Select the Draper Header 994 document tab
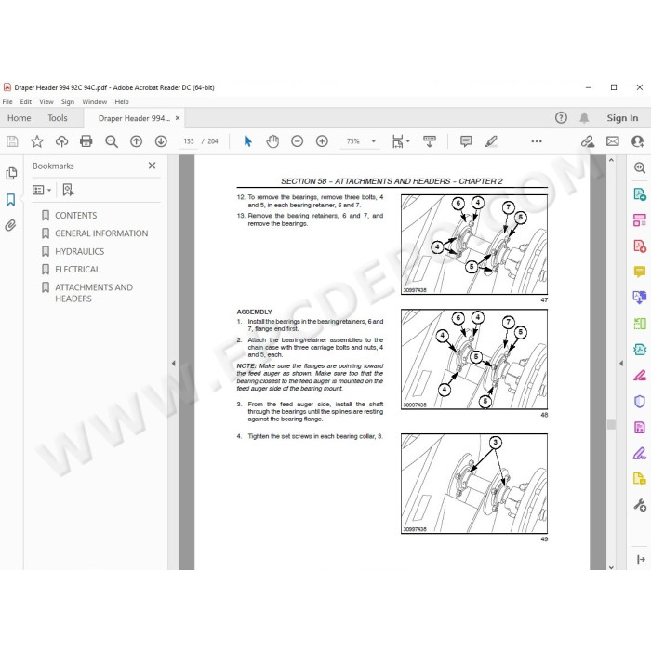 (x=134, y=118)
